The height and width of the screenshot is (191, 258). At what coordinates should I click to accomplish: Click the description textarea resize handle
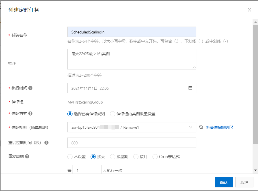(x=194, y=67)
